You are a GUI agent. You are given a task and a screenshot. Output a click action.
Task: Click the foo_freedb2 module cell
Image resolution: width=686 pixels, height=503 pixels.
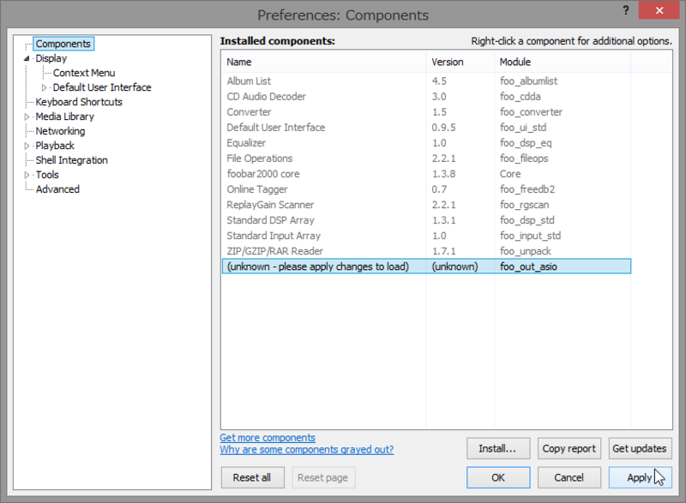tap(527, 189)
